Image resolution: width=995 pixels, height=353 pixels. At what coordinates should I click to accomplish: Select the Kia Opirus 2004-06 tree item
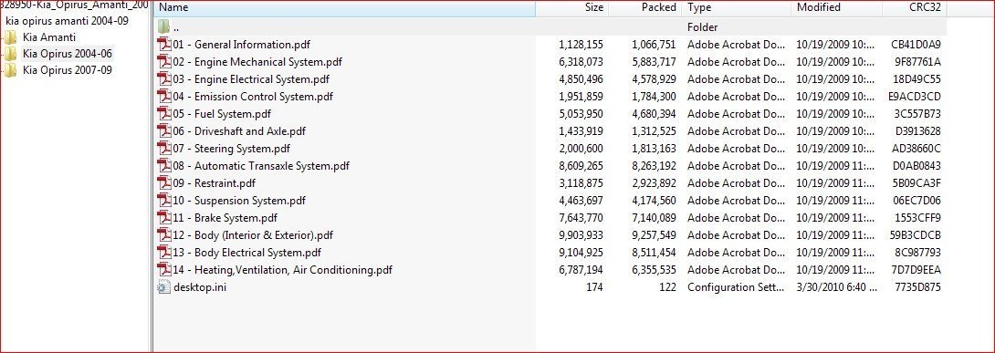[68, 54]
